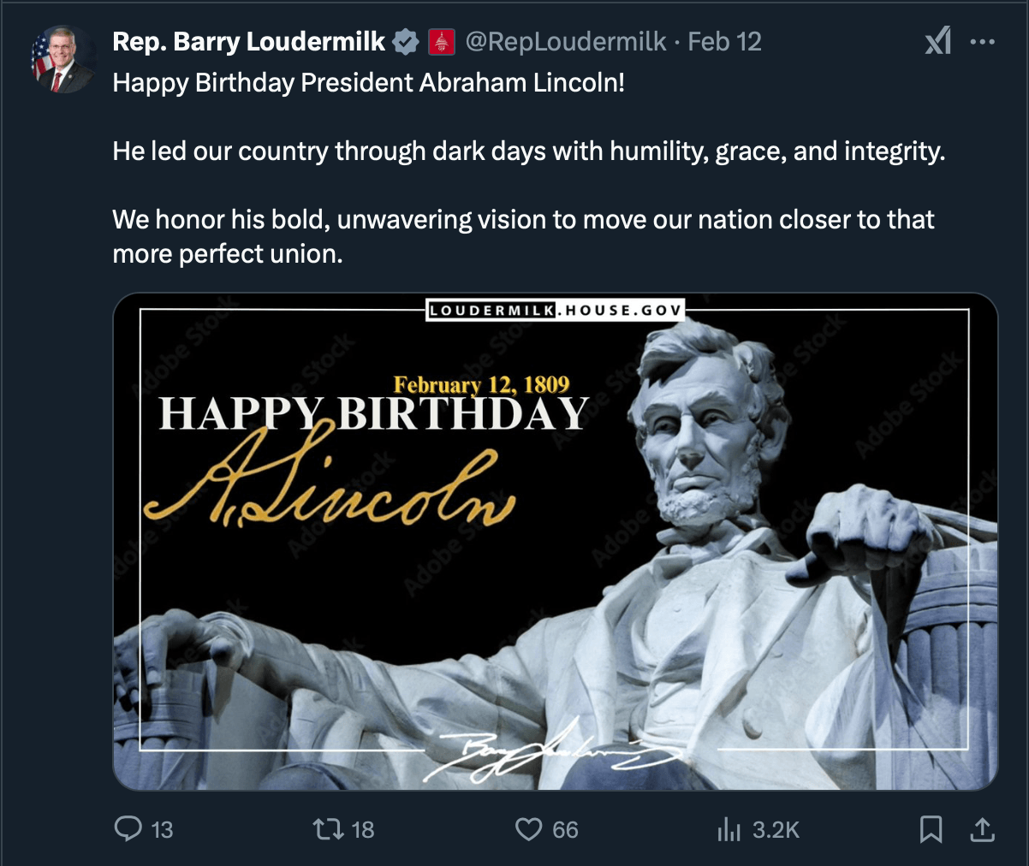Open Barry Loudermilk's profile avatar photo

pyautogui.click(x=62, y=60)
